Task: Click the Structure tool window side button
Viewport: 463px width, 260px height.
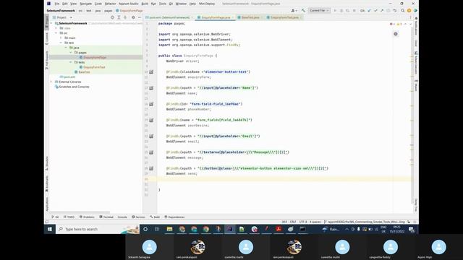Action: coord(46,163)
